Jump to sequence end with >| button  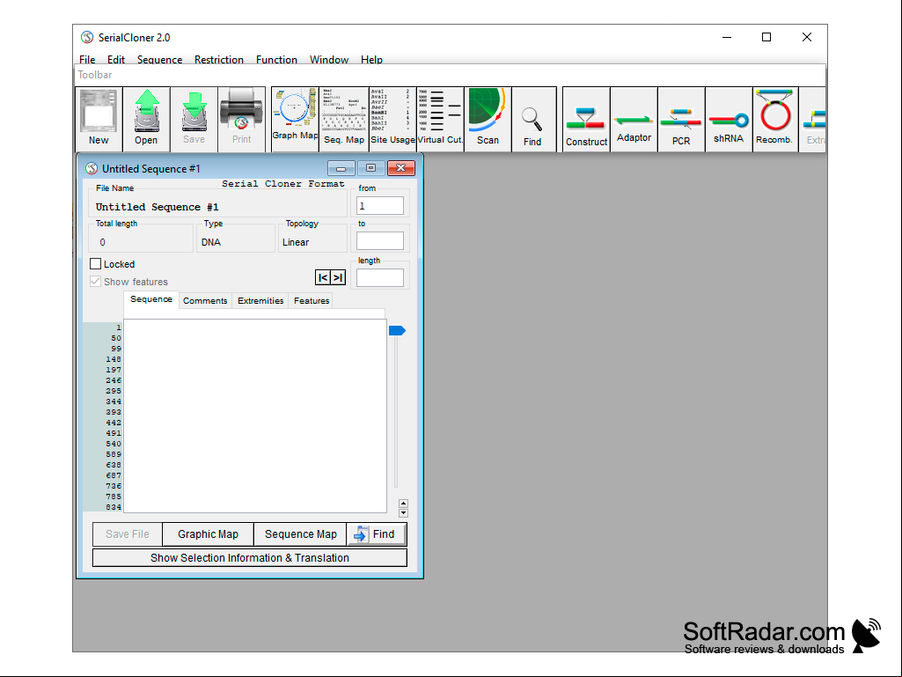point(338,277)
